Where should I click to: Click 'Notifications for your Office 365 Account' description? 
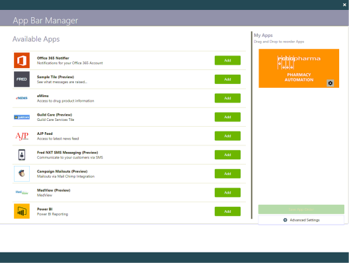click(x=69, y=63)
